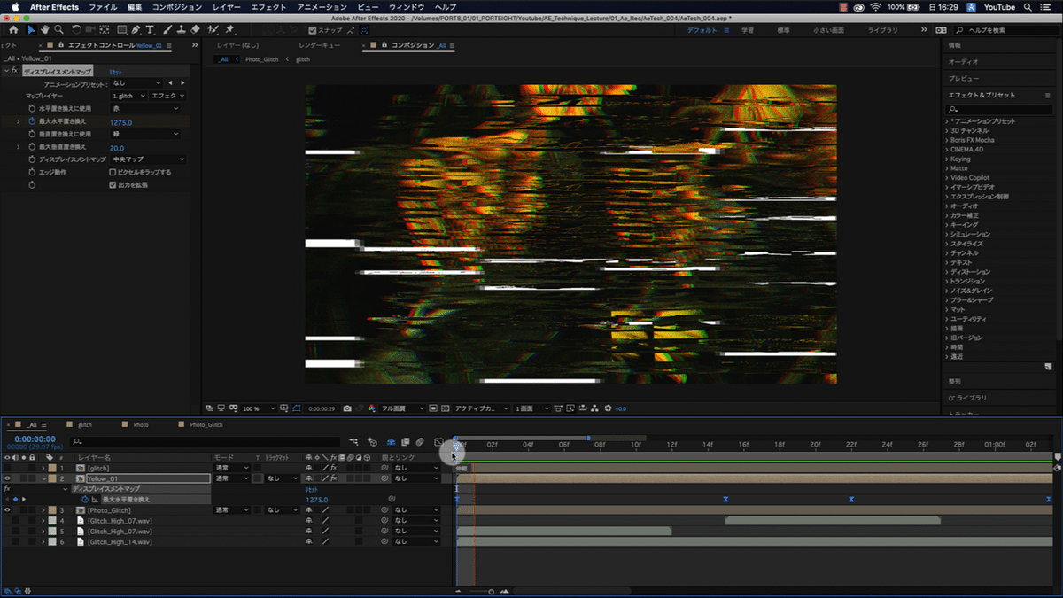
Task: Open the 水平置き換えに使用 dropdown showing 赤
Action: [x=144, y=108]
